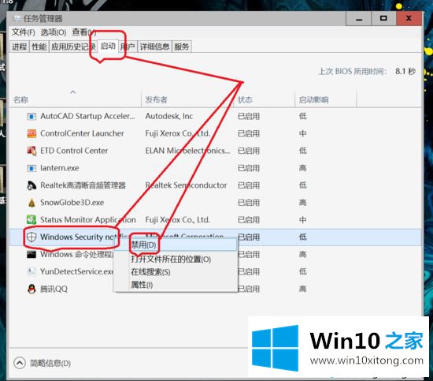Open the 选项(O) menu
Viewport: 433px width, 381px height.
(x=54, y=32)
